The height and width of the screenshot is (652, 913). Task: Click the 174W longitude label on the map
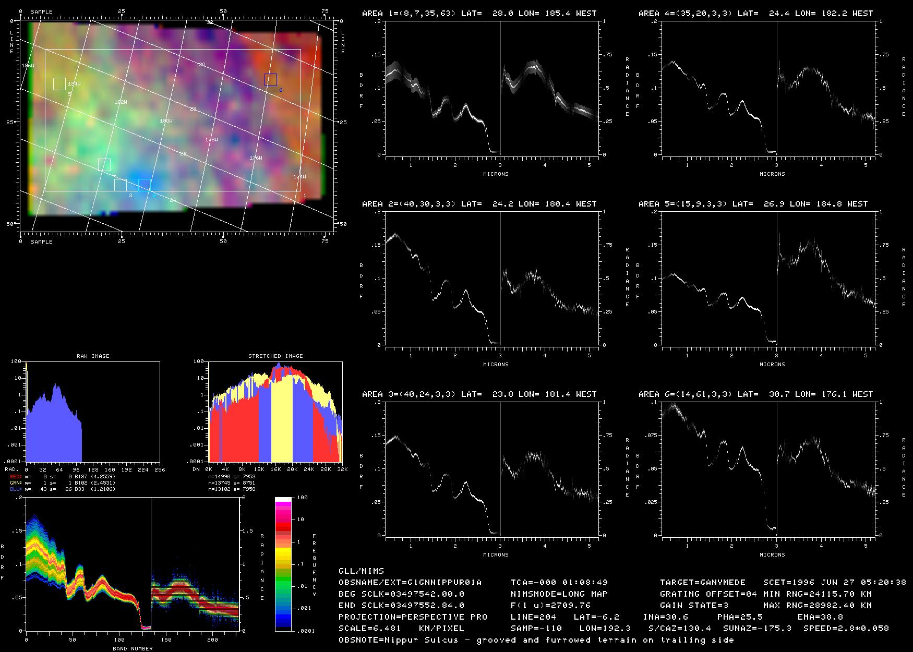pos(299,177)
